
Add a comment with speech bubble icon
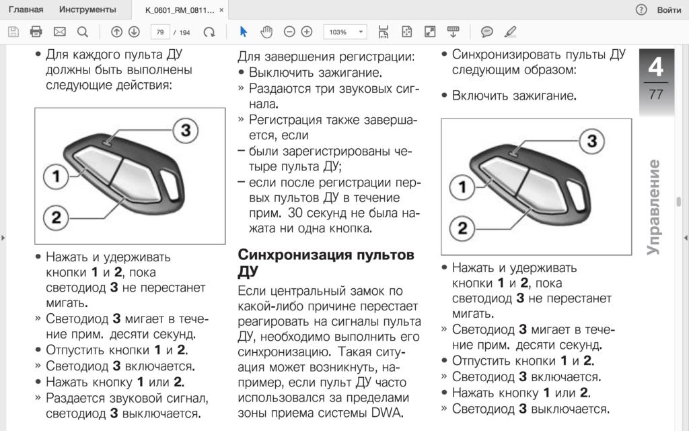tap(487, 32)
